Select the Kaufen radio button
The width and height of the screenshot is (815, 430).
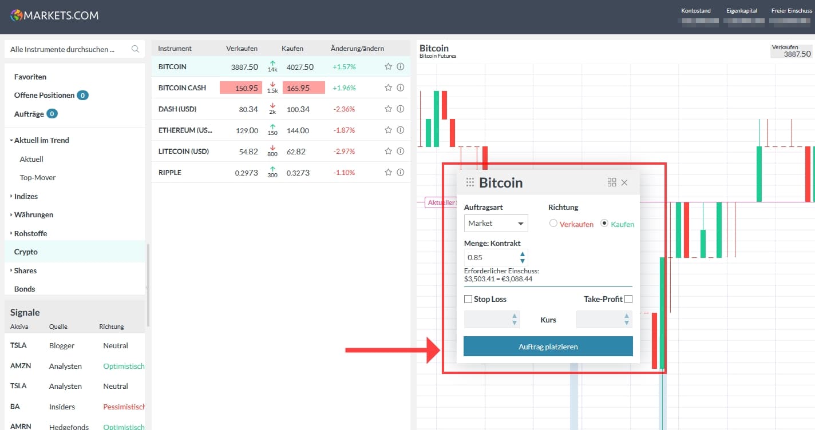pyautogui.click(x=604, y=224)
